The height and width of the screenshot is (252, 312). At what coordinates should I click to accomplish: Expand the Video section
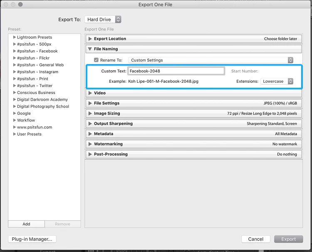pos(90,93)
